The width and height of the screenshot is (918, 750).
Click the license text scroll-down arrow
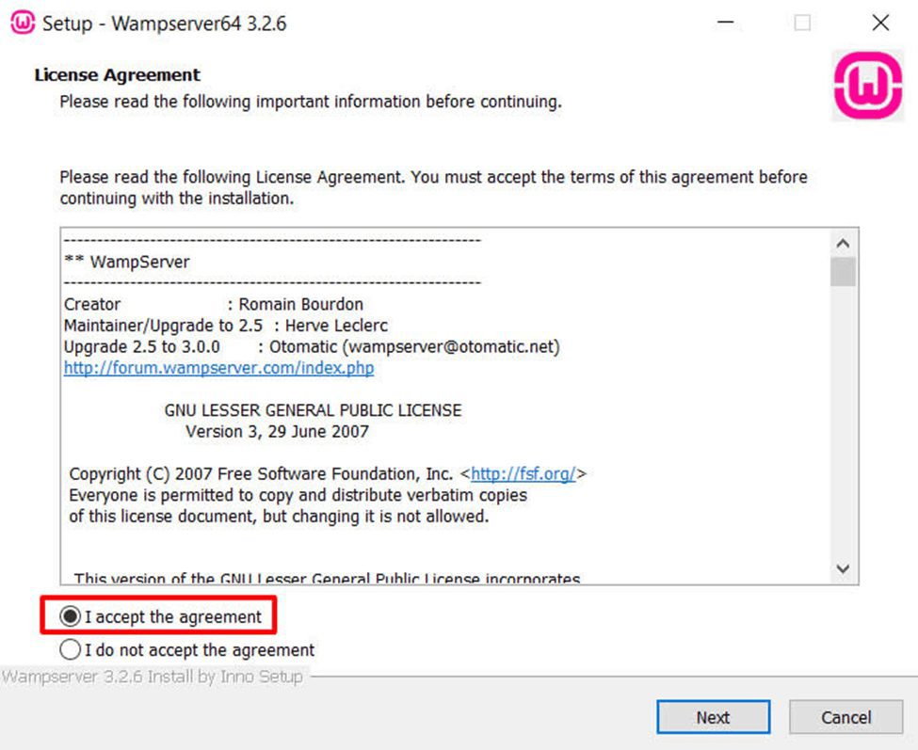[x=843, y=568]
